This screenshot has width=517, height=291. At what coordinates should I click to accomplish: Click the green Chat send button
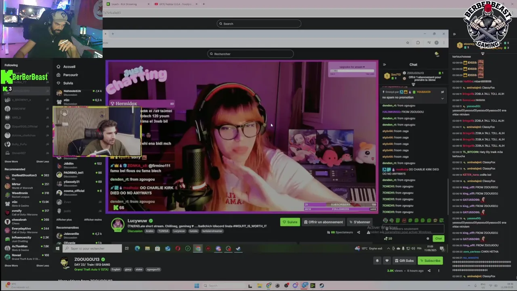click(438, 238)
